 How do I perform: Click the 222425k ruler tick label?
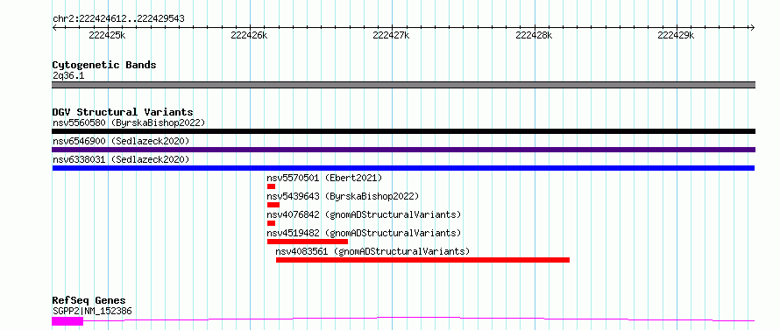click(x=107, y=35)
